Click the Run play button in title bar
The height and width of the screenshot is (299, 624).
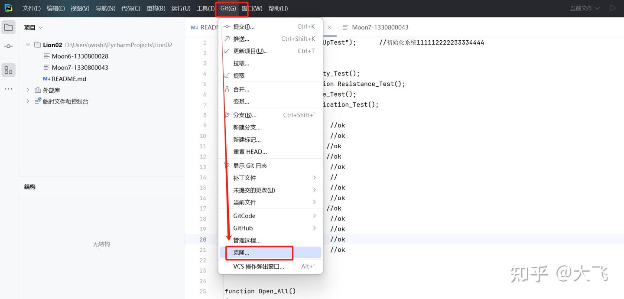point(613,7)
